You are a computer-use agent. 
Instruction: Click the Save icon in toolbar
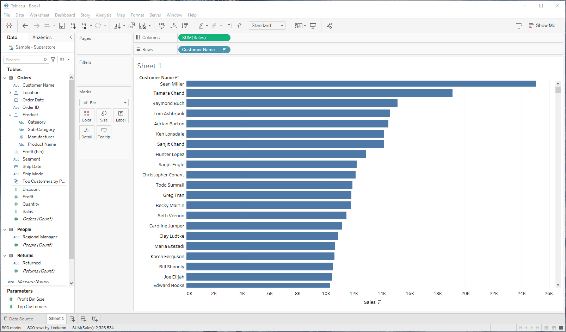pos(62,26)
